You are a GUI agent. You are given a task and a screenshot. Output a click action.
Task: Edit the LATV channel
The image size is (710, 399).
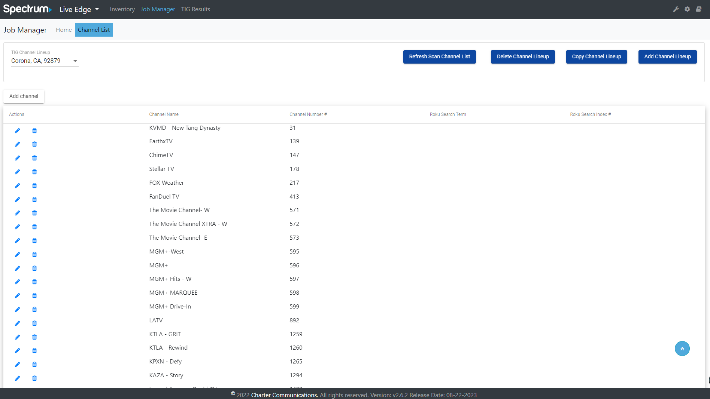[18, 323]
